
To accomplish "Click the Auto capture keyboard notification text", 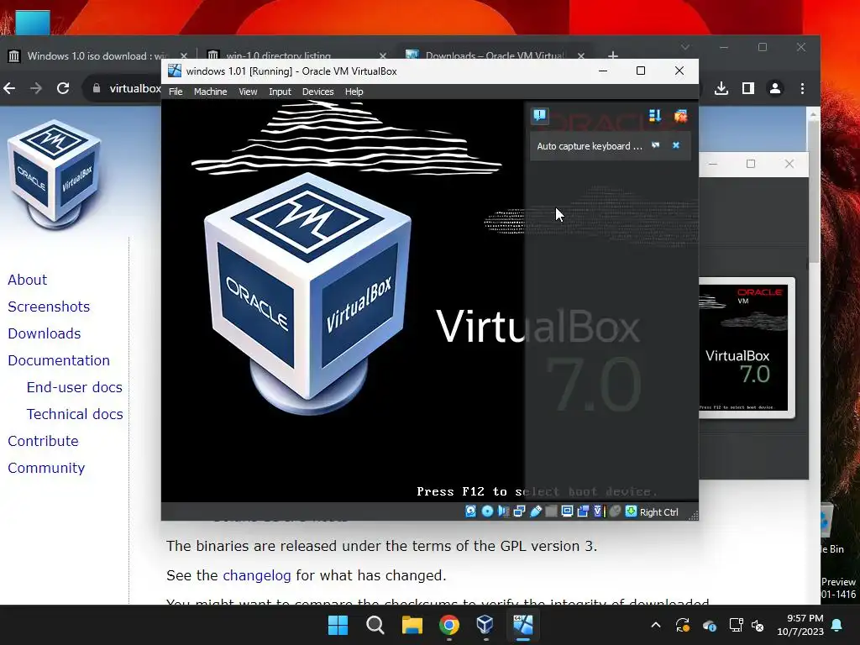I will tap(589, 146).
